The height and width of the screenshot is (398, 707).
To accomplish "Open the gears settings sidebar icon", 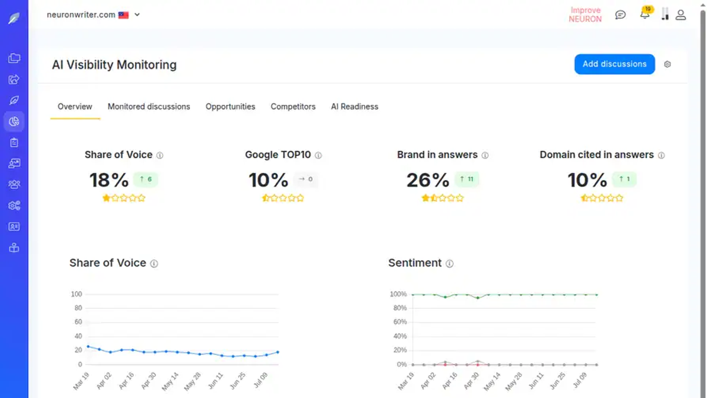I will 14,206.
